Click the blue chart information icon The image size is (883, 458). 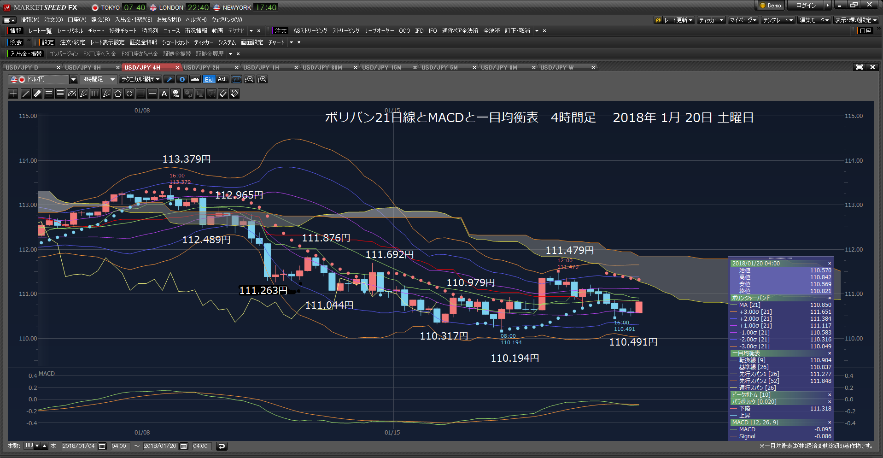(x=182, y=79)
